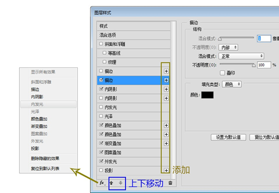This screenshot has width=279, height=193.
Task: Enable the 光泽 checkbox in effects list
Action: 101,116
